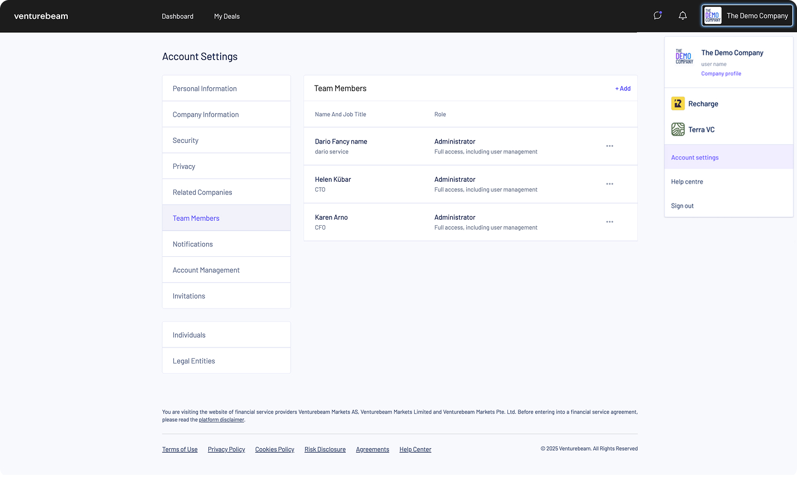
Task: Open options menu for Helen Kübar
Action: [610, 184]
